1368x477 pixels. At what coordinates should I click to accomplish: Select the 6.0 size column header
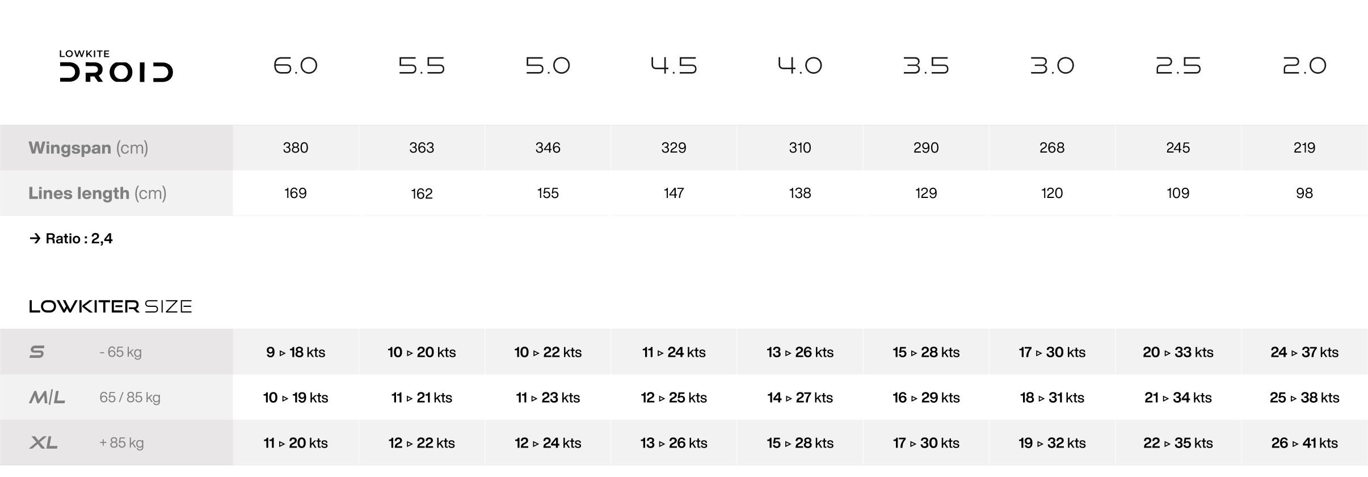[295, 66]
